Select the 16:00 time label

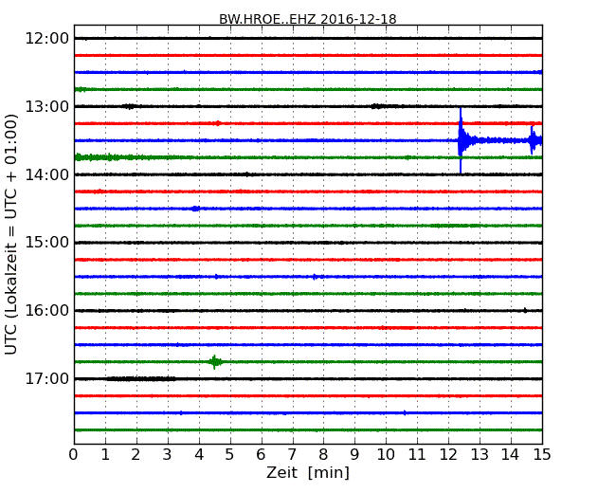tap(46, 311)
